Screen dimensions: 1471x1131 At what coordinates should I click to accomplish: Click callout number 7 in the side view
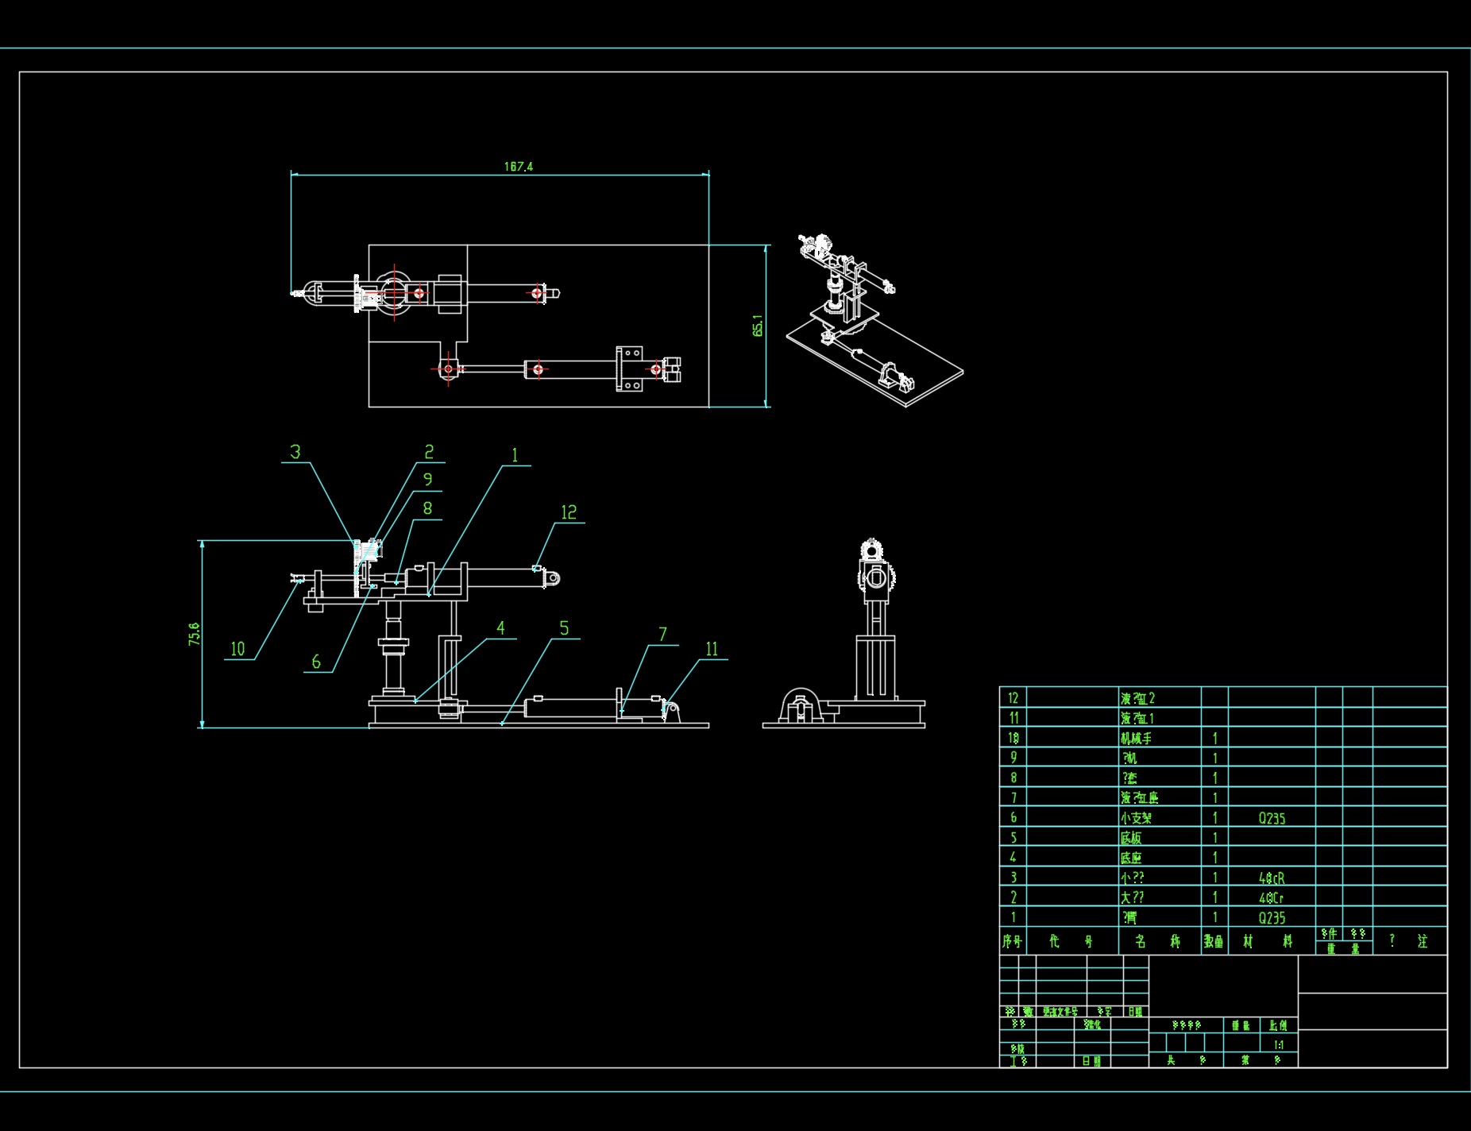(x=662, y=635)
